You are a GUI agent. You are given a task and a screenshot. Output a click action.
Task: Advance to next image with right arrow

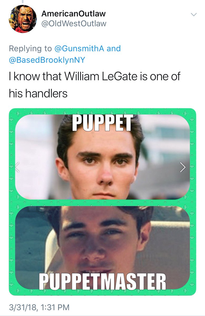pos(183,167)
